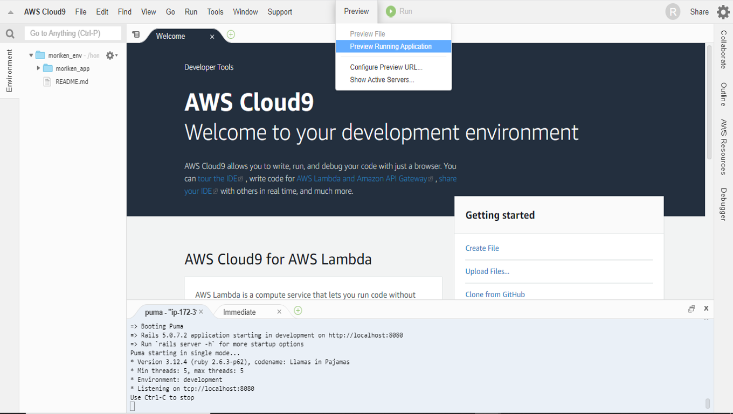The height and width of the screenshot is (414, 733).
Task: Close the Immediate tab
Action: (x=279, y=312)
